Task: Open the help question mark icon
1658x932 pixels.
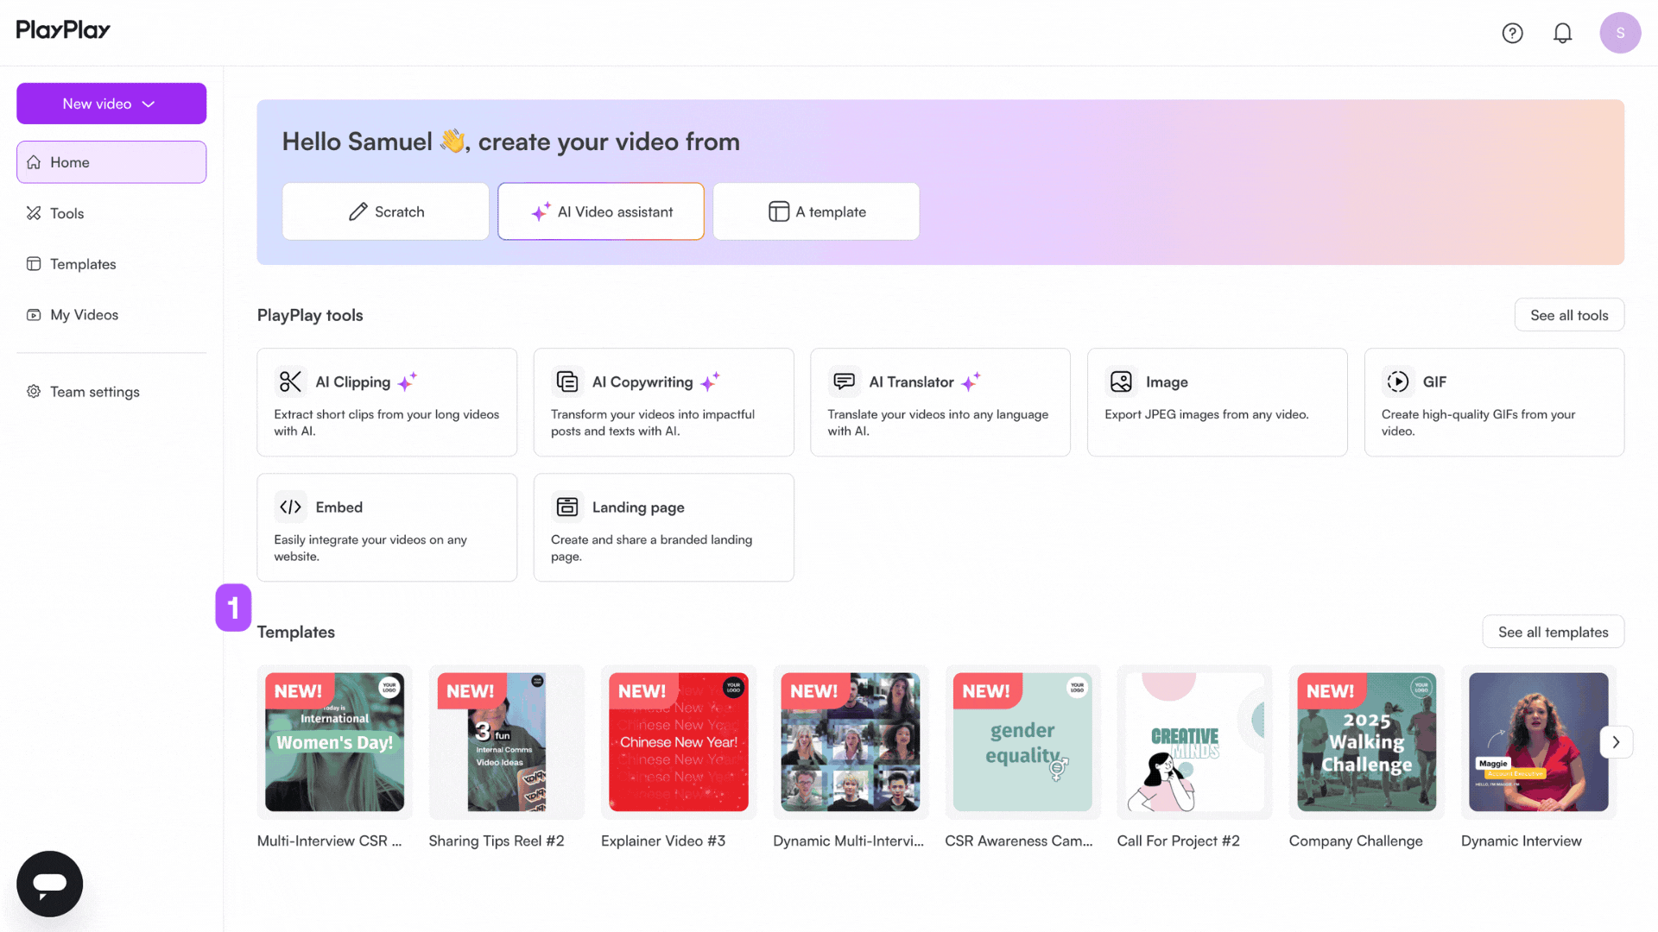Action: point(1512,33)
